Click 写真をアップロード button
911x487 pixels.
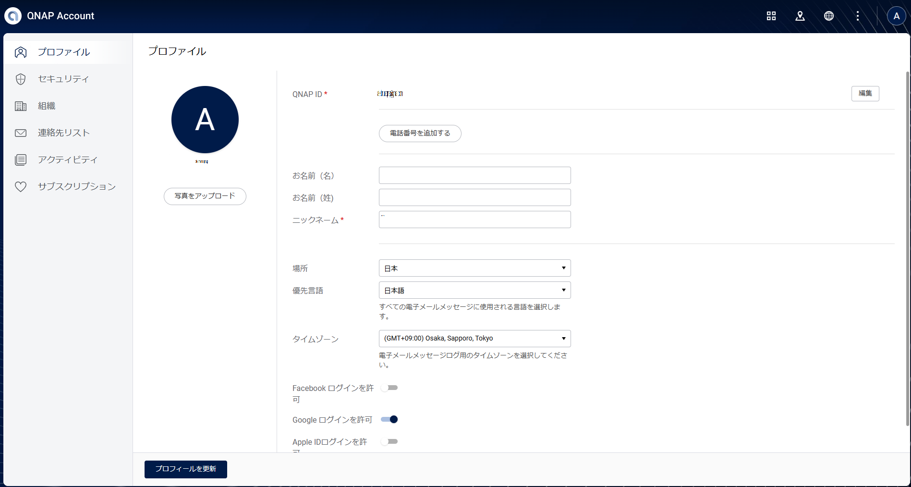pos(205,196)
